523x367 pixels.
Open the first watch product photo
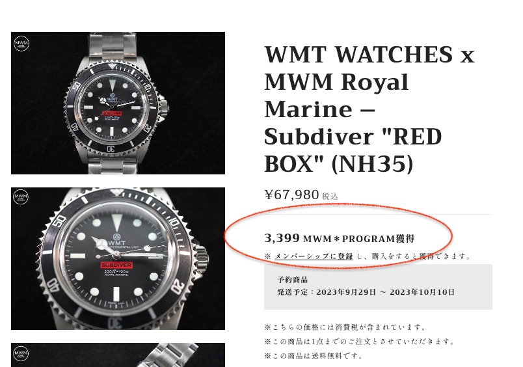coord(118,103)
